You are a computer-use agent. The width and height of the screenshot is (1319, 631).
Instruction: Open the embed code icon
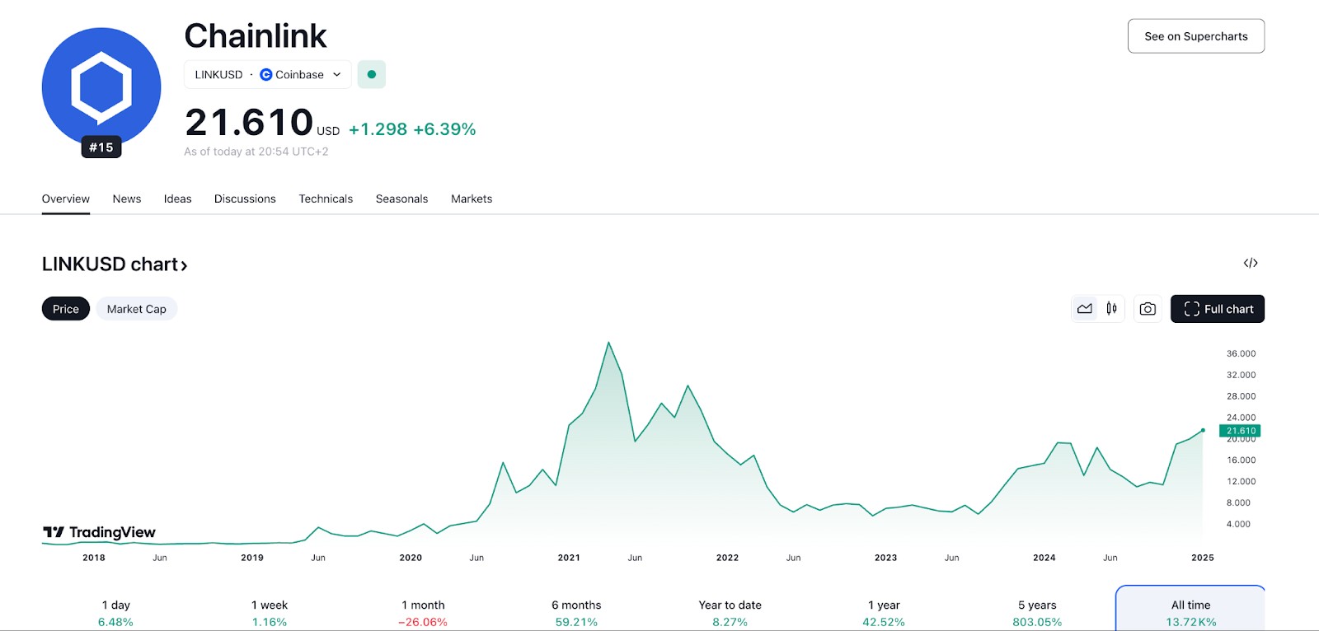coord(1251,263)
